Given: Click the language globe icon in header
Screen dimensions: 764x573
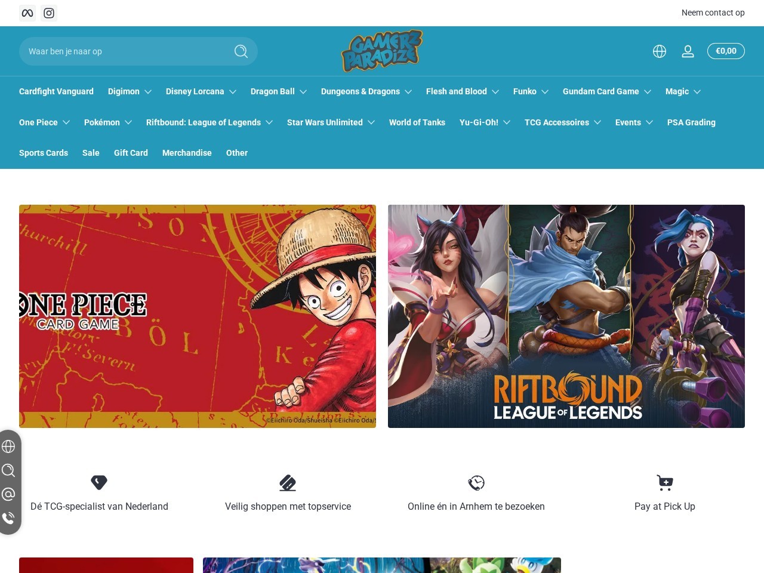Looking at the screenshot, I should coord(659,51).
